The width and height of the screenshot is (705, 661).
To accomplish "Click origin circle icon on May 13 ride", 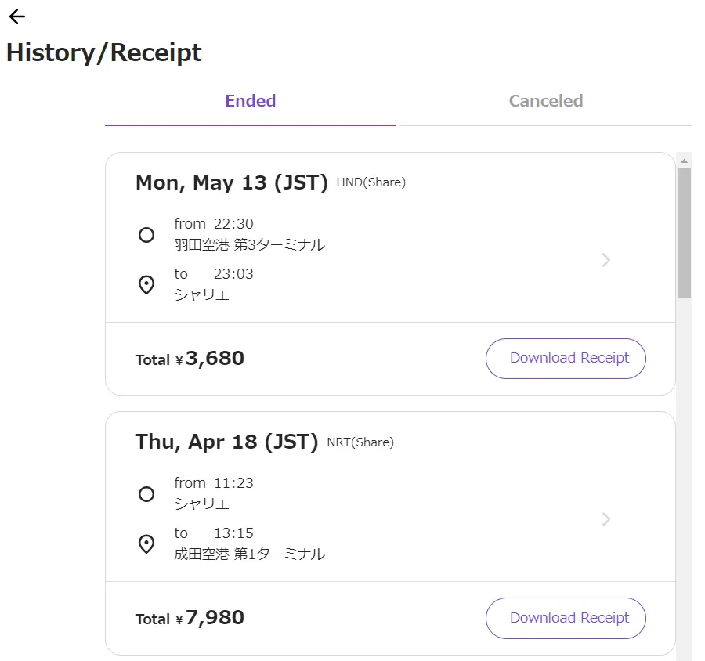I will [146, 234].
